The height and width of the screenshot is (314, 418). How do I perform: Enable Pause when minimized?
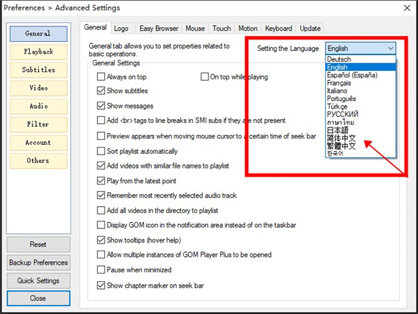[x=102, y=270]
